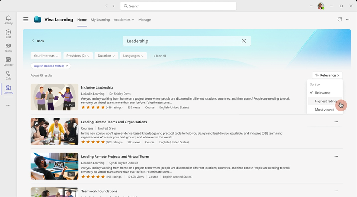Click the Cyndi Snyder Dionisio author name

coord(124,163)
